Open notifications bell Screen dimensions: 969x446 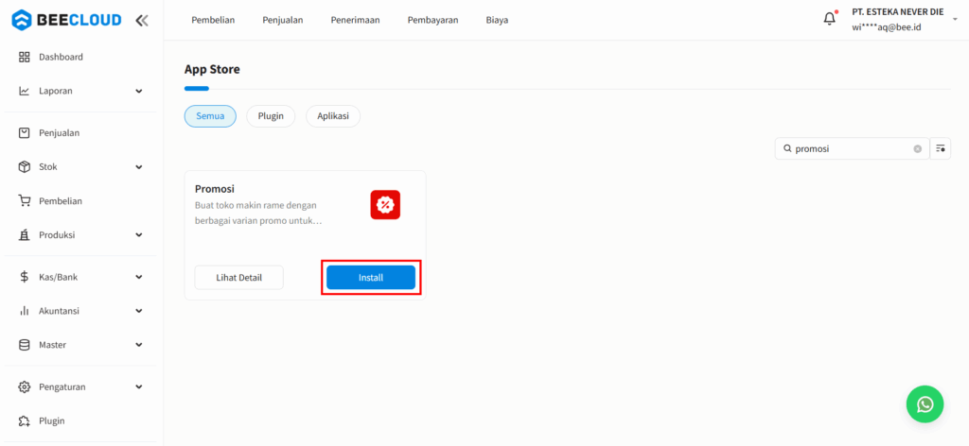pos(829,19)
